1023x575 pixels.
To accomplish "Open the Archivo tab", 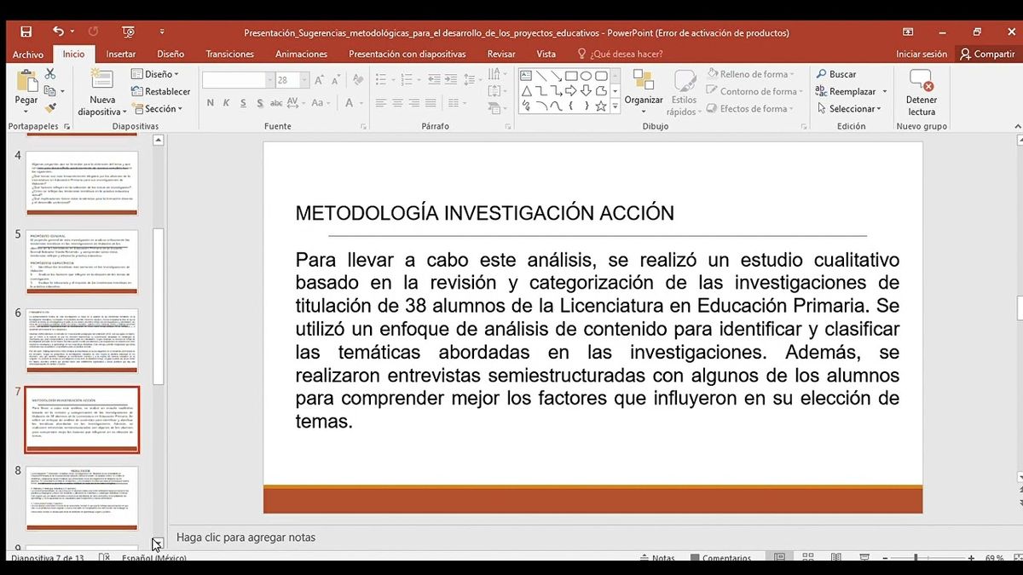I will (x=28, y=54).
